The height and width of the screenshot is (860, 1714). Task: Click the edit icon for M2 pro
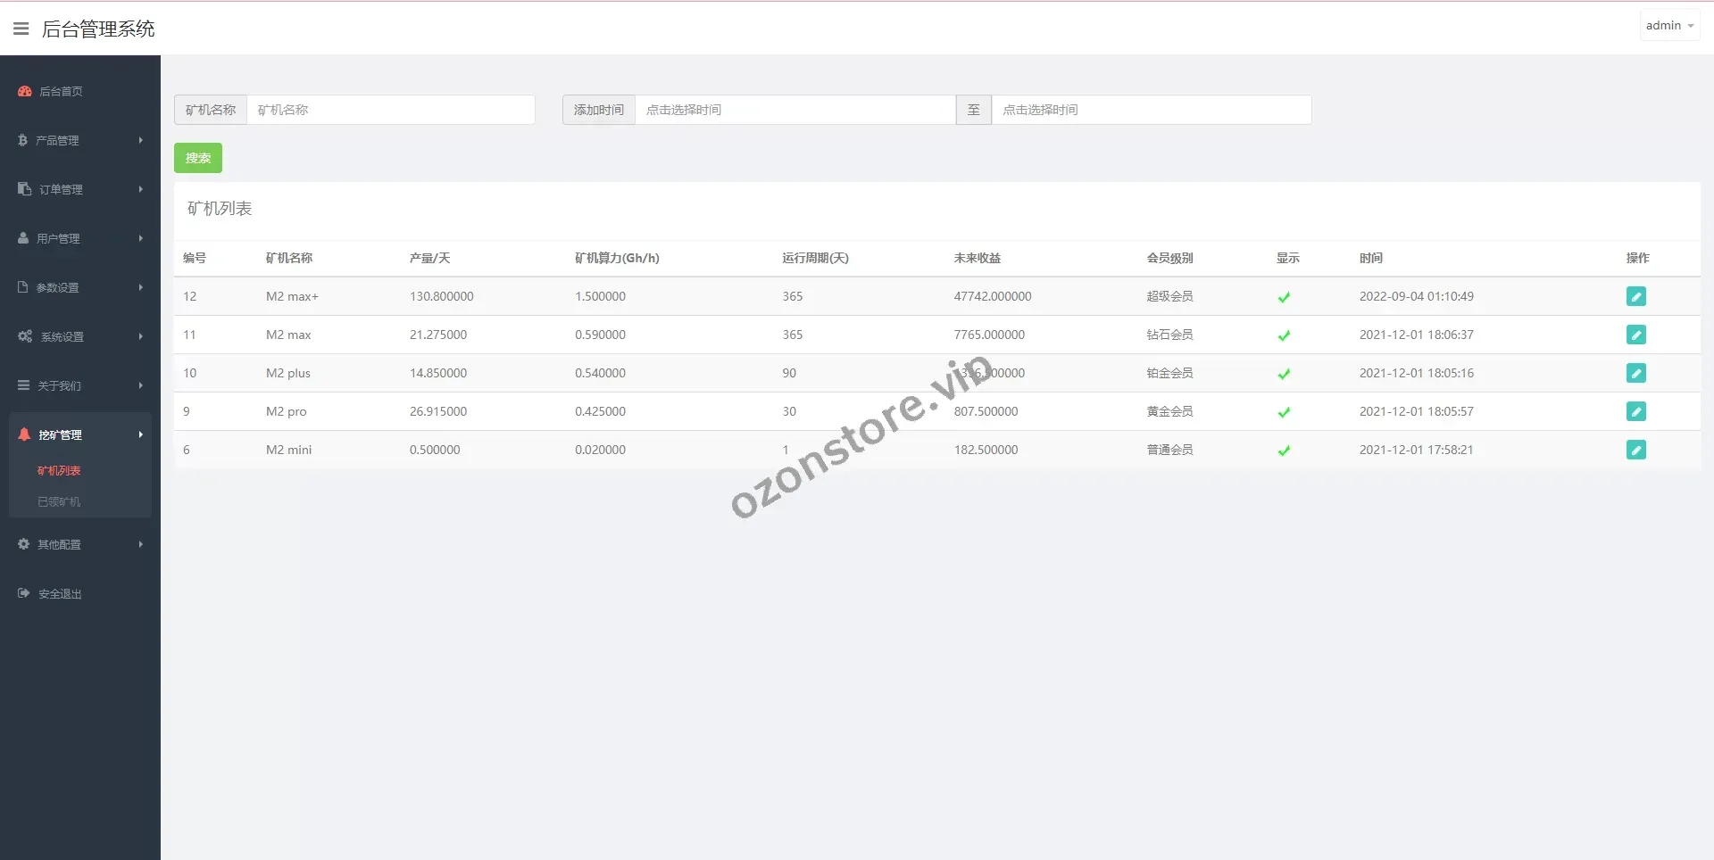point(1635,411)
